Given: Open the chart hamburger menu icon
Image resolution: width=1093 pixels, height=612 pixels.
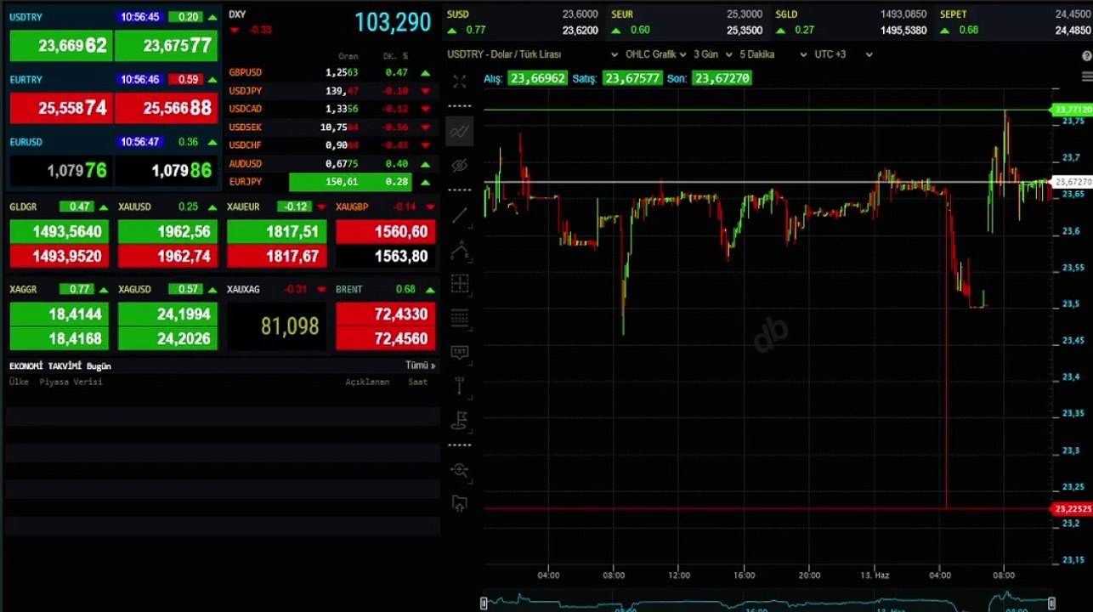Looking at the screenshot, I should pyautogui.click(x=1087, y=76).
